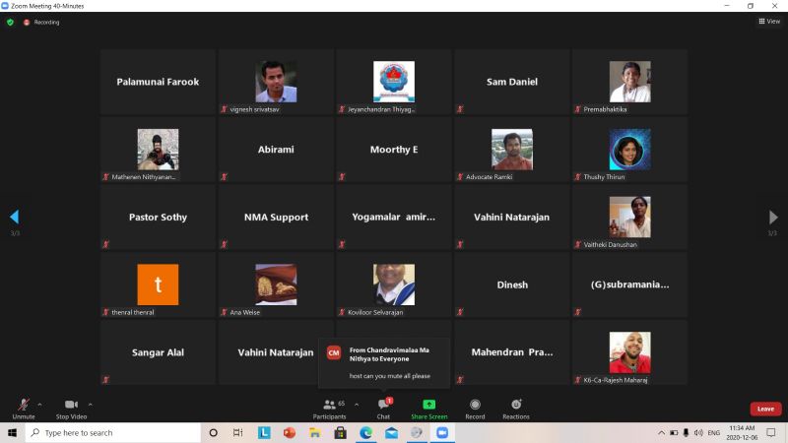Go to next gallery page arrow
This screenshot has width=788, height=443.
(773, 218)
